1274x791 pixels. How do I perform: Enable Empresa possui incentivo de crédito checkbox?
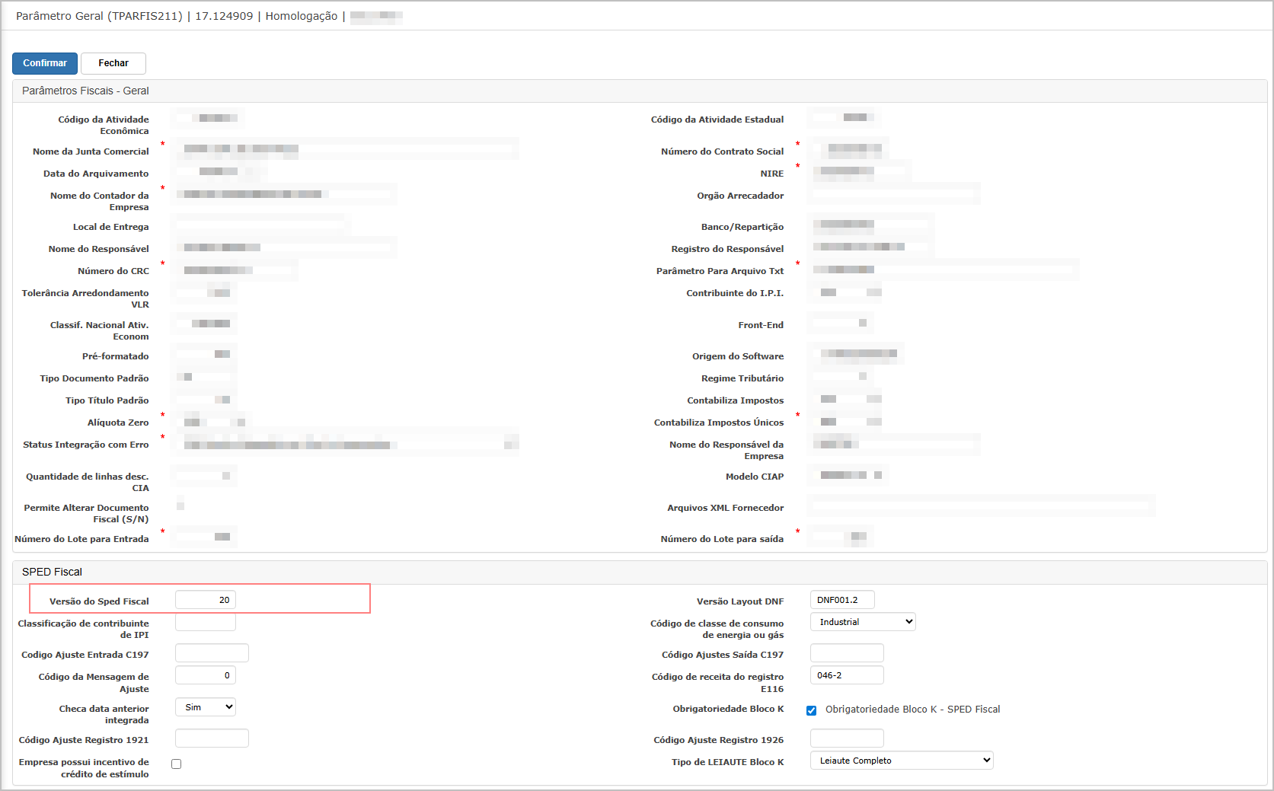177,764
